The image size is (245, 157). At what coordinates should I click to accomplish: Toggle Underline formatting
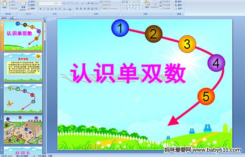coord(48,9)
